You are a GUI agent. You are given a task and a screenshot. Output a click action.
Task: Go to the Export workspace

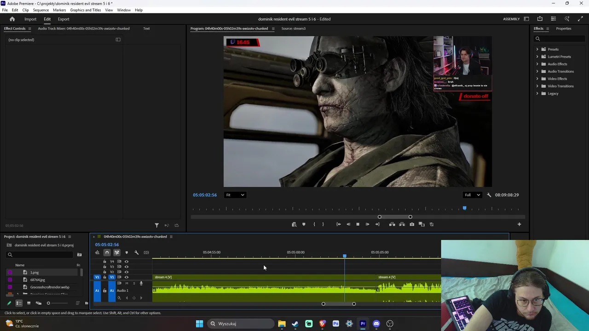click(64, 19)
